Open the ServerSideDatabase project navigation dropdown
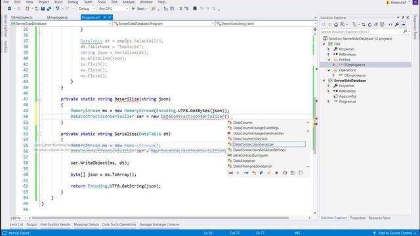The image size is (420, 236). pyautogui.click(x=61, y=24)
